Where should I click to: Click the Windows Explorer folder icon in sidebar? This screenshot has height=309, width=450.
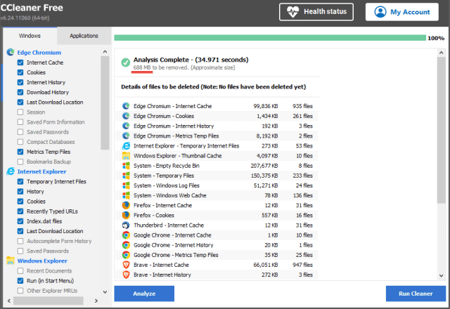(11, 261)
